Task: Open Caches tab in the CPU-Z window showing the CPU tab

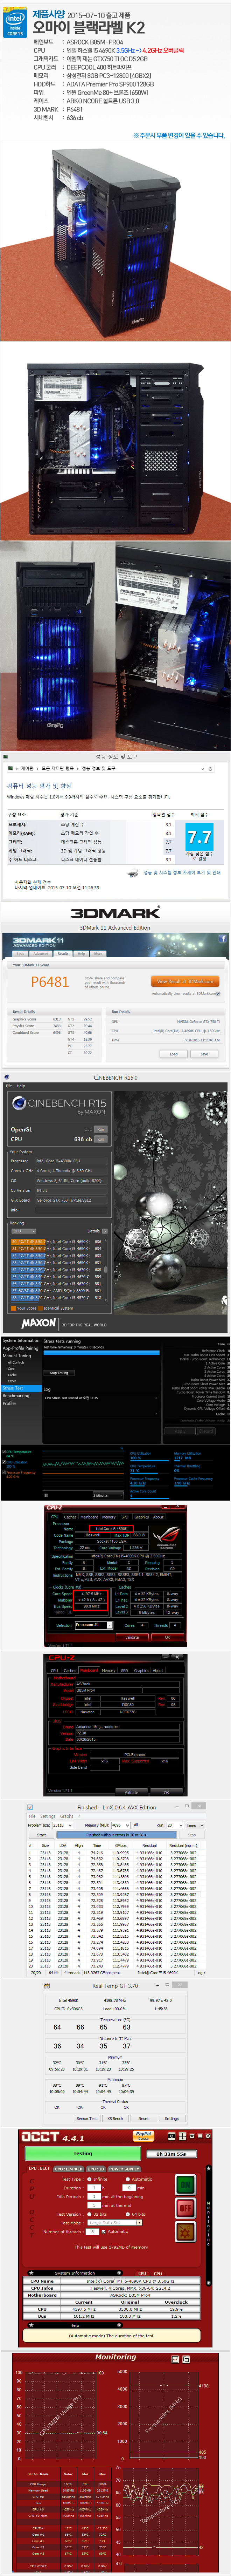Action: point(70,1517)
